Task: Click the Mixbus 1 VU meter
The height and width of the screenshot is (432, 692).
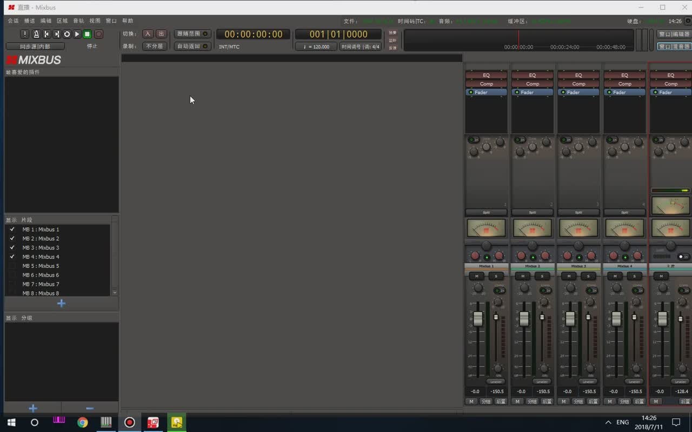Action: (486, 228)
